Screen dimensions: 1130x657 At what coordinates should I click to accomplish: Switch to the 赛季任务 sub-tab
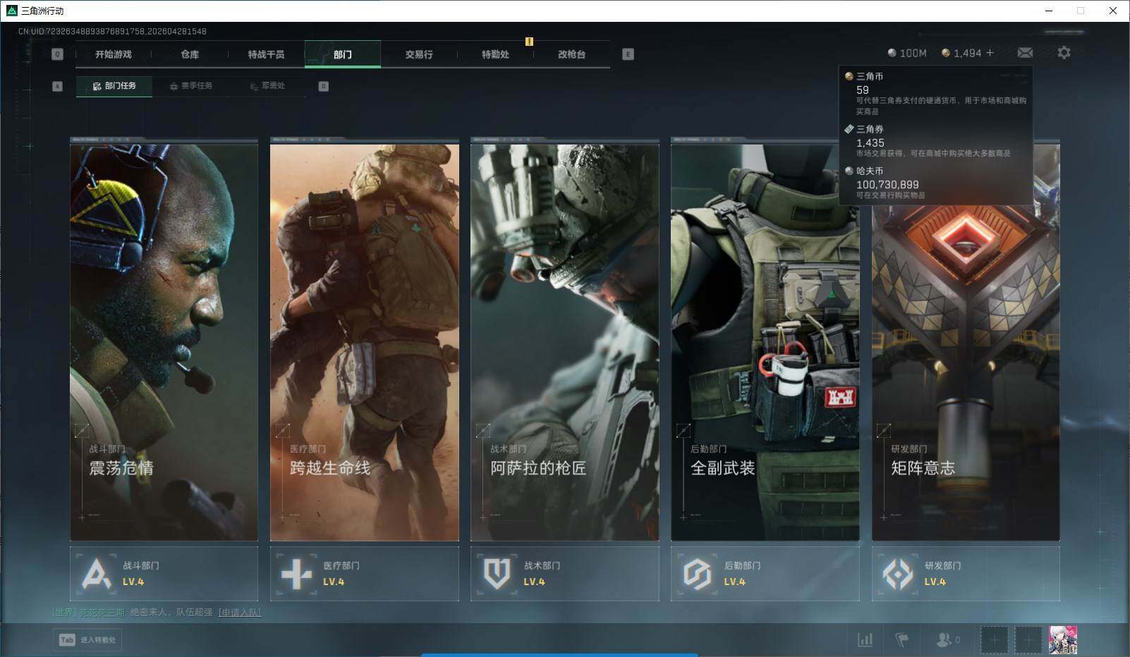(x=191, y=86)
